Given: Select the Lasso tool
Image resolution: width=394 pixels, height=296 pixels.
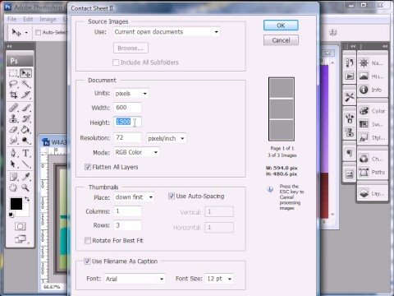Looking at the screenshot, I should click(x=13, y=84).
